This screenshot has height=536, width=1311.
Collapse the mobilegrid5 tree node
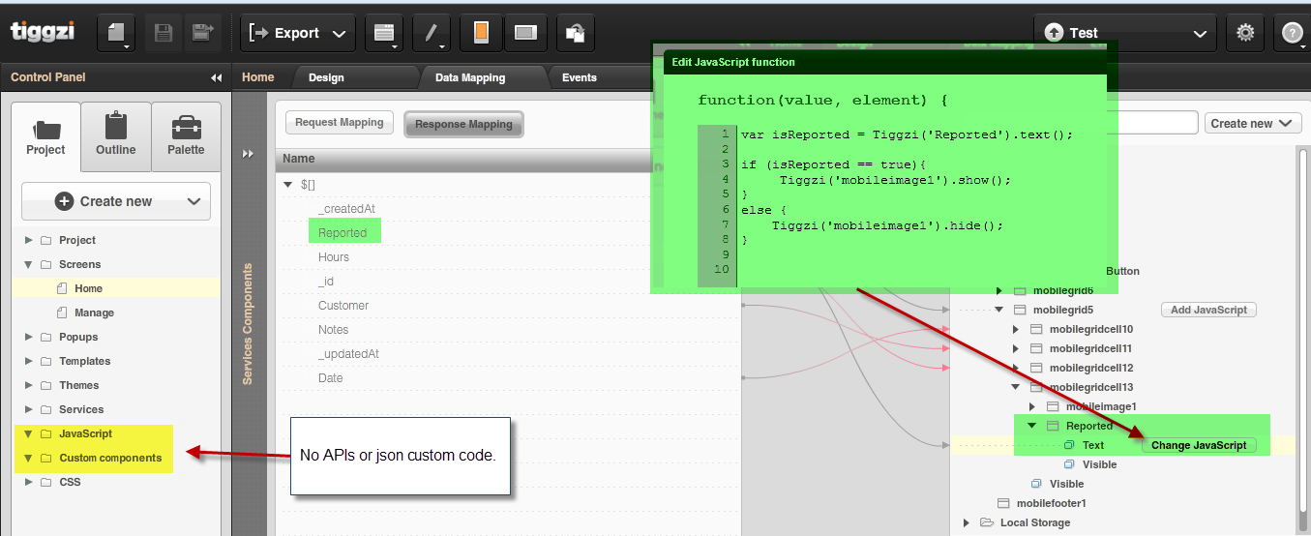tap(998, 310)
